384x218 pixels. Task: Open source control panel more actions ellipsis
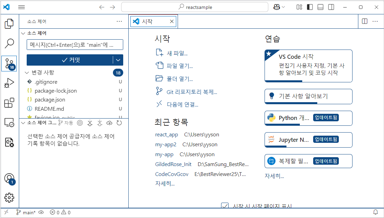119,21
